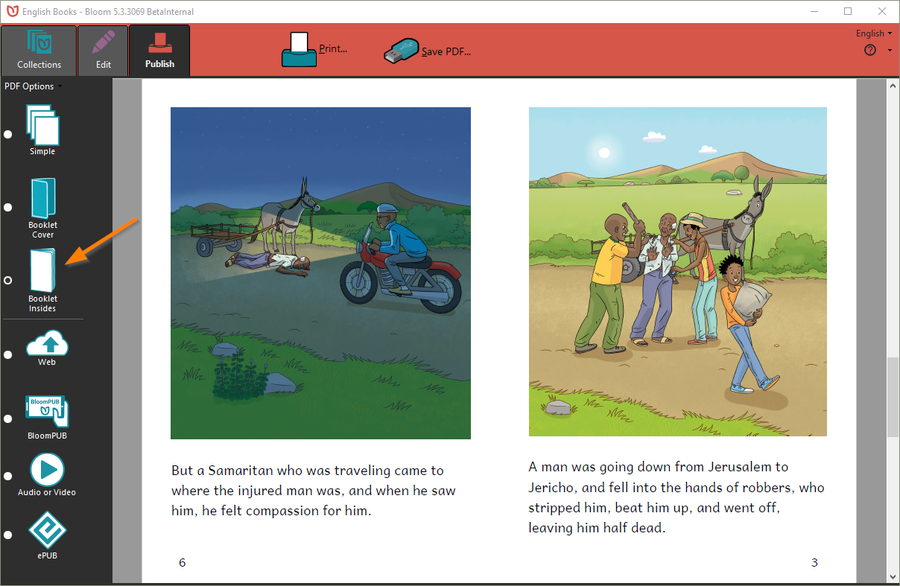Click the vertical scrollbar thumb

[892, 397]
